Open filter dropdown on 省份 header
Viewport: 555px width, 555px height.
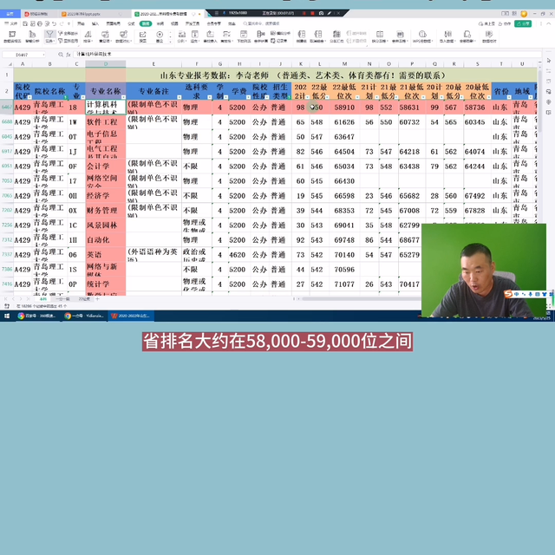(509, 97)
